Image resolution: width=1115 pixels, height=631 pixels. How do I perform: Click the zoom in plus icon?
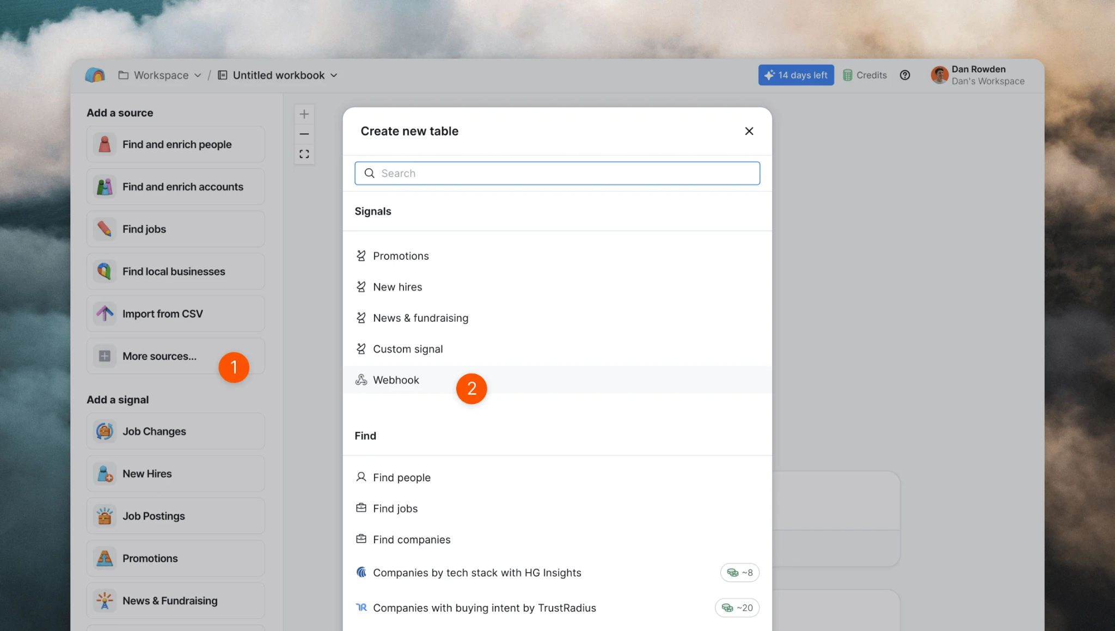tap(304, 114)
